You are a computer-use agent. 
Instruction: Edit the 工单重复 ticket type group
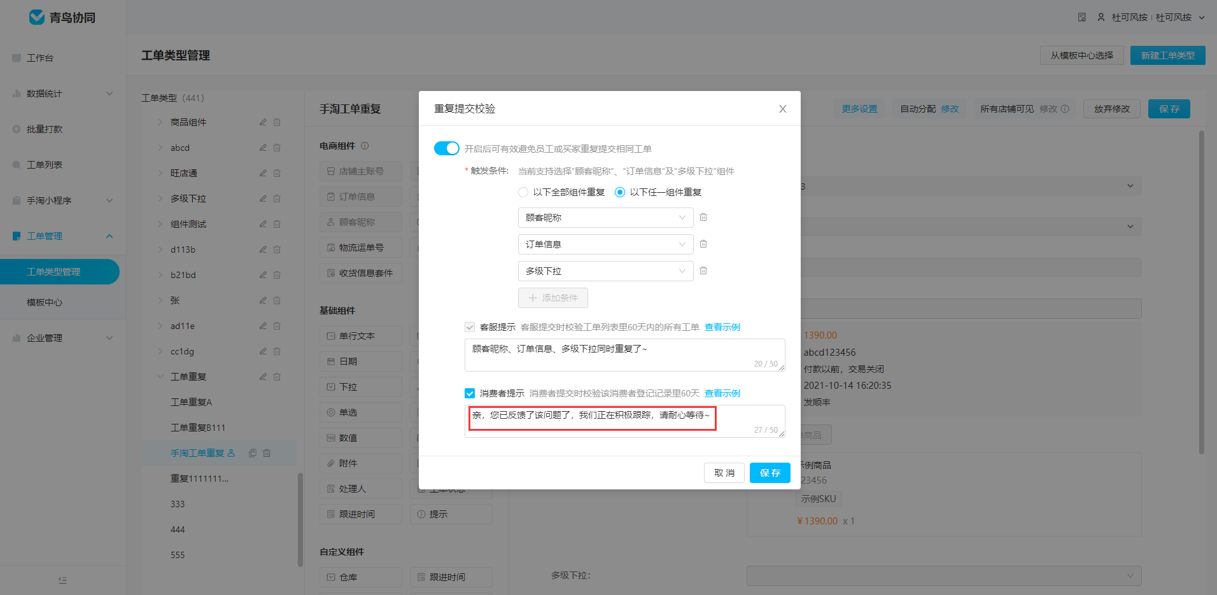[263, 377]
